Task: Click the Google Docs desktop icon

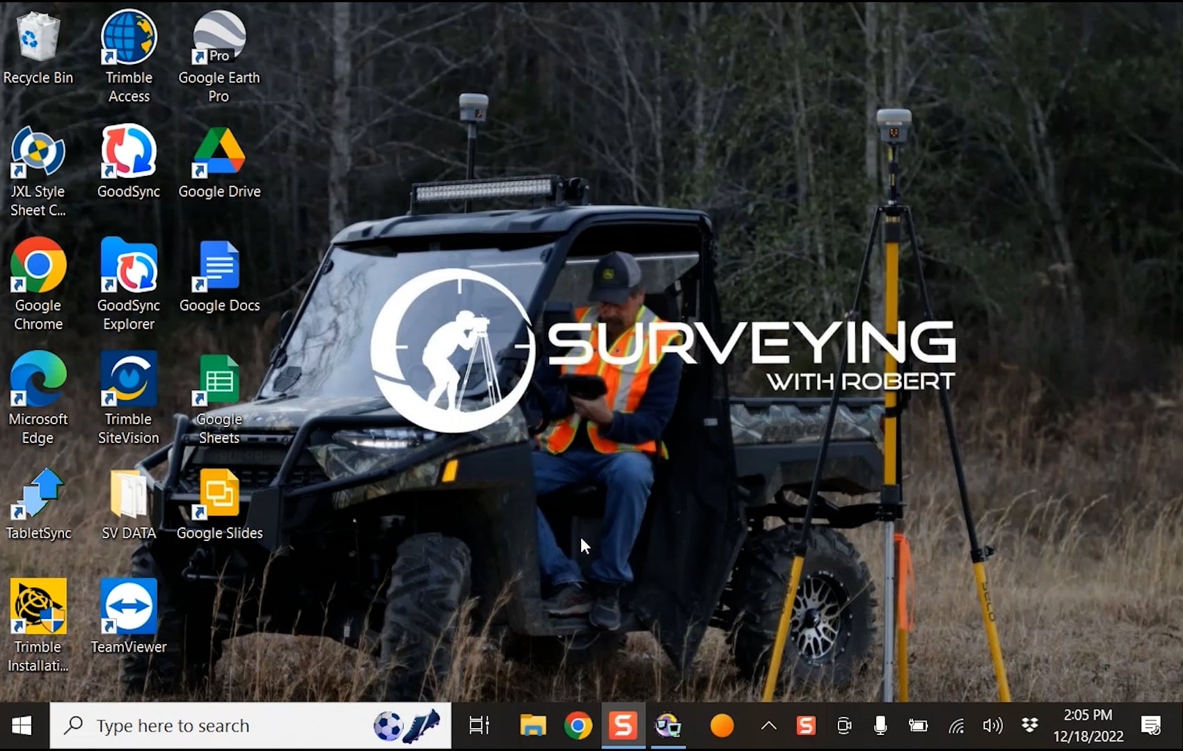Action: 219,276
